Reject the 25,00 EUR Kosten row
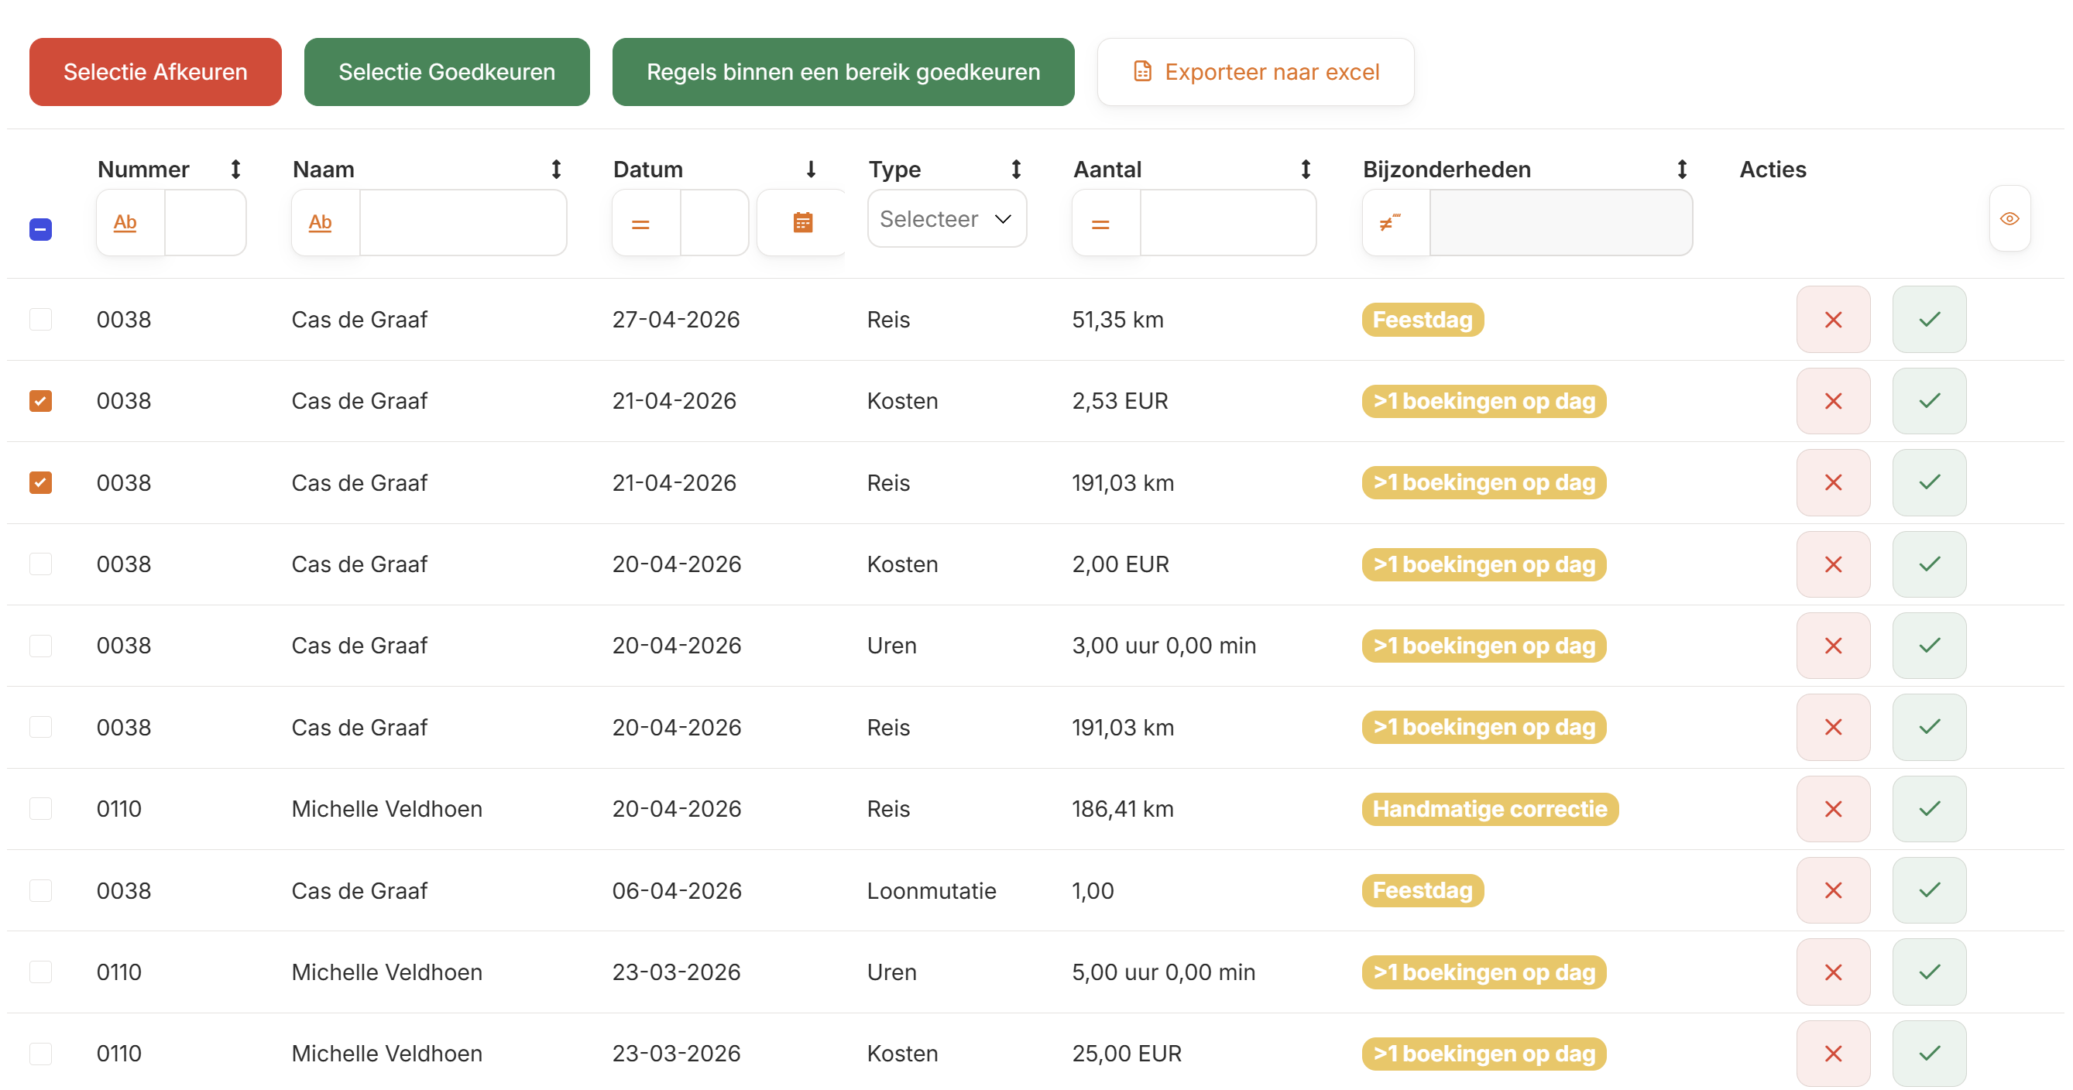Screen dimensions: 2073x1090 pyautogui.click(x=1832, y=1054)
